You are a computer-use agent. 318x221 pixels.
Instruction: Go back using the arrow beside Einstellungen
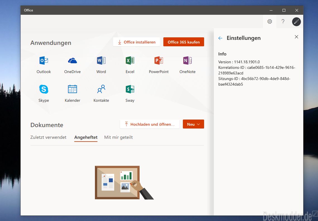[x=220, y=38]
